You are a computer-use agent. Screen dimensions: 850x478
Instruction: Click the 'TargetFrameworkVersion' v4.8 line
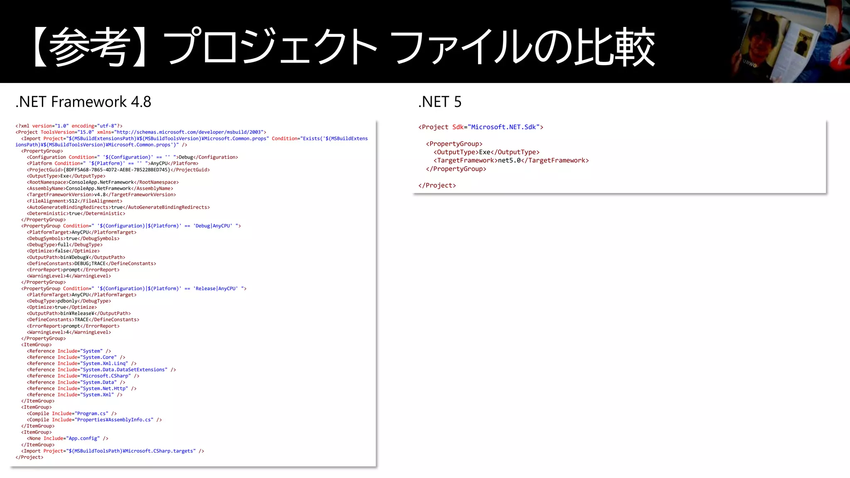pos(101,195)
